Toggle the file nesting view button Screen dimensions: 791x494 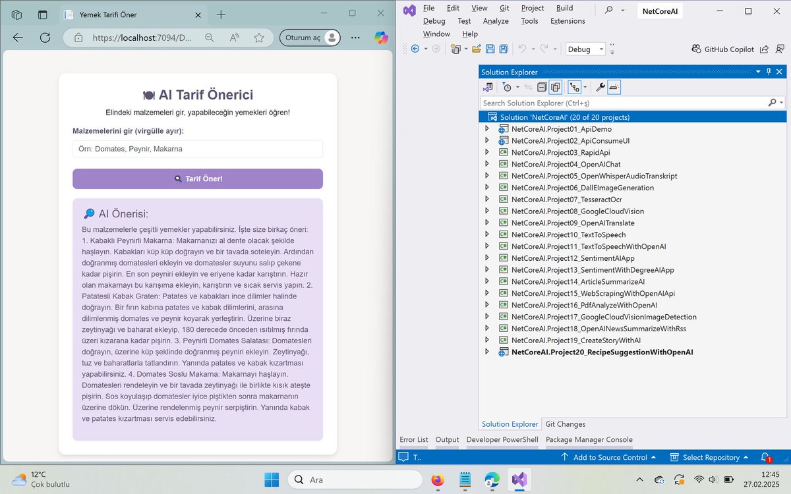(574, 87)
